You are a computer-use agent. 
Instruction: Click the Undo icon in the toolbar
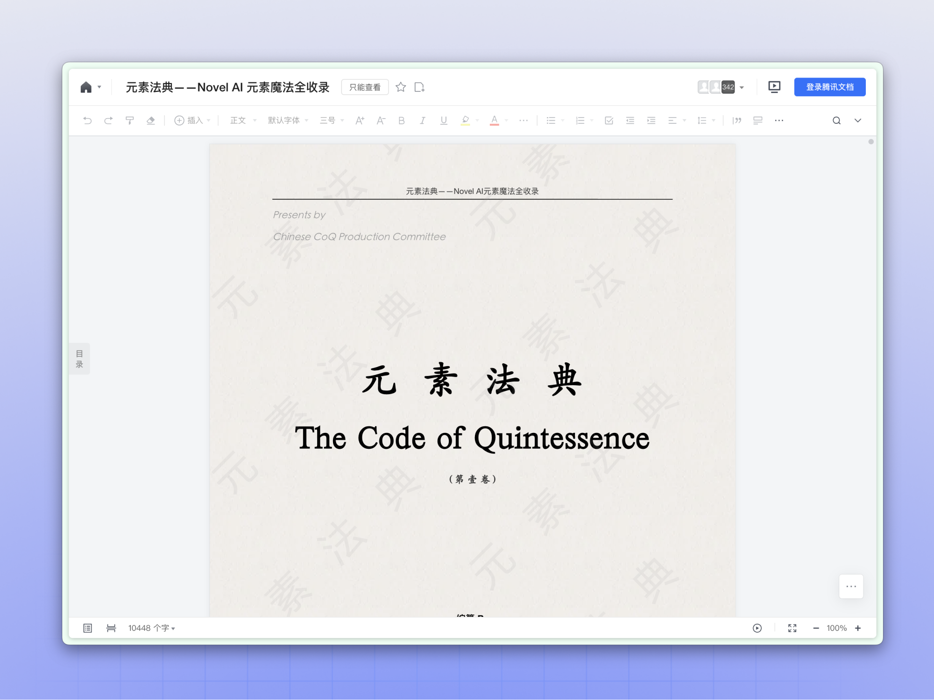tap(87, 120)
